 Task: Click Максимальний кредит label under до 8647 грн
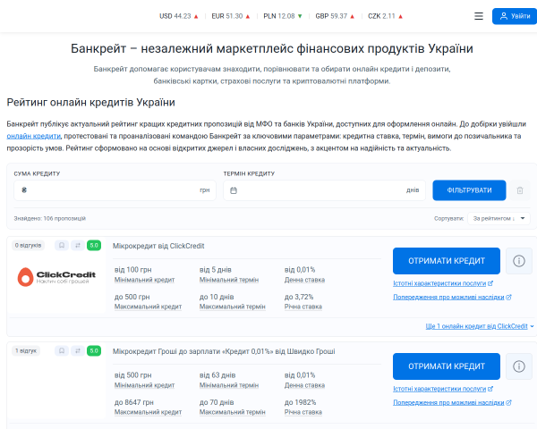click(x=148, y=412)
